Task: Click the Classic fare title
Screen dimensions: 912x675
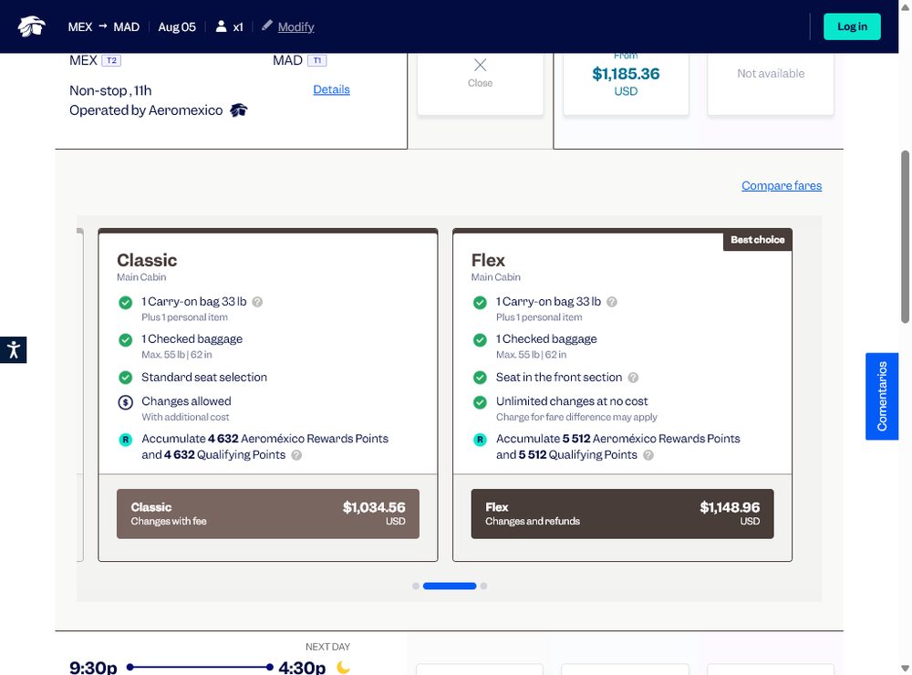Action: [147, 260]
